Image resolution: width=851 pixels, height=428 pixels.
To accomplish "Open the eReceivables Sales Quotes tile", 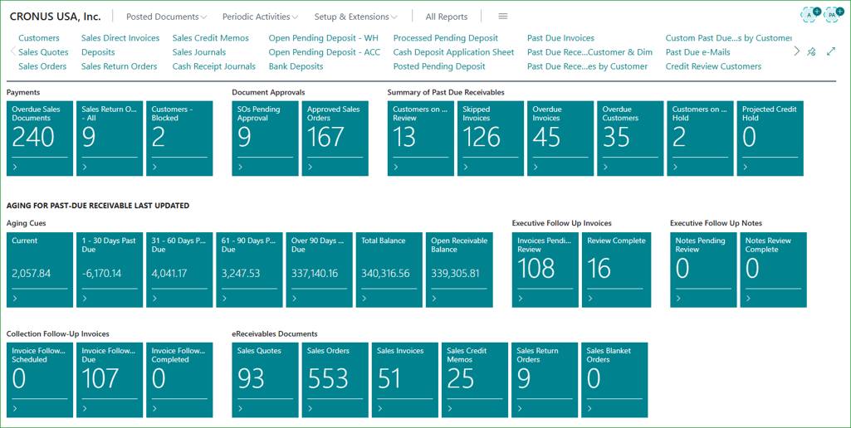I will tap(265, 380).
